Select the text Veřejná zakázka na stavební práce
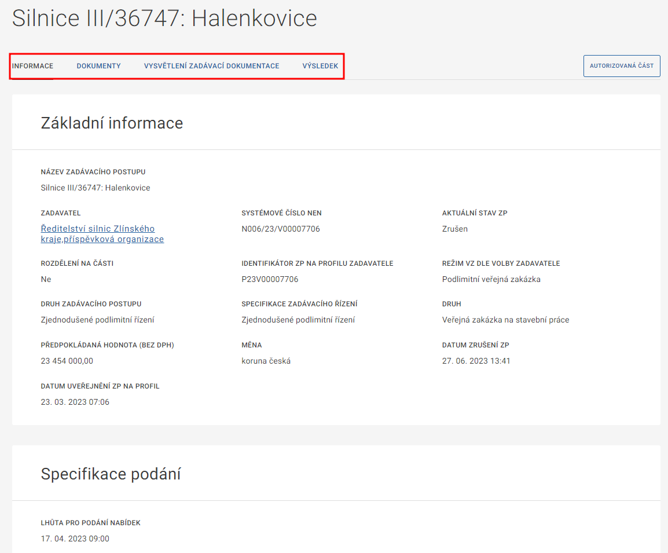The width and height of the screenshot is (668, 553). click(x=505, y=320)
